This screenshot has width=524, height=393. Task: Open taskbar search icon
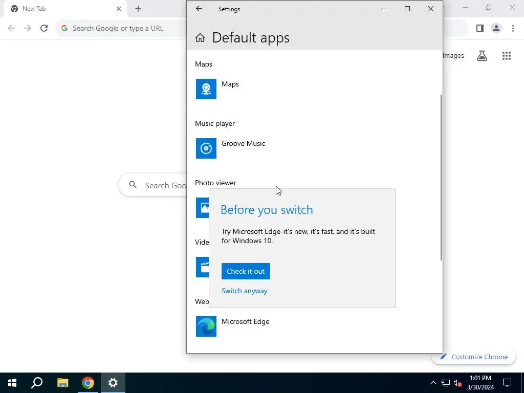(37, 383)
